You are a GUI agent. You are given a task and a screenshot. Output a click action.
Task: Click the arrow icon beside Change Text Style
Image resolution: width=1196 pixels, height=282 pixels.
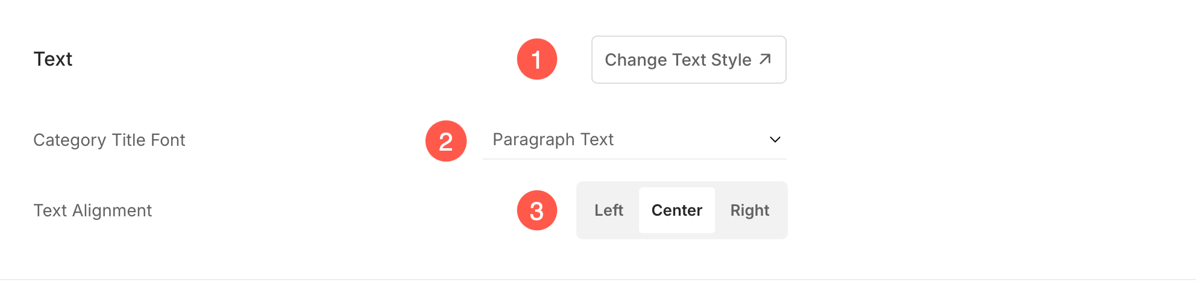tap(765, 59)
